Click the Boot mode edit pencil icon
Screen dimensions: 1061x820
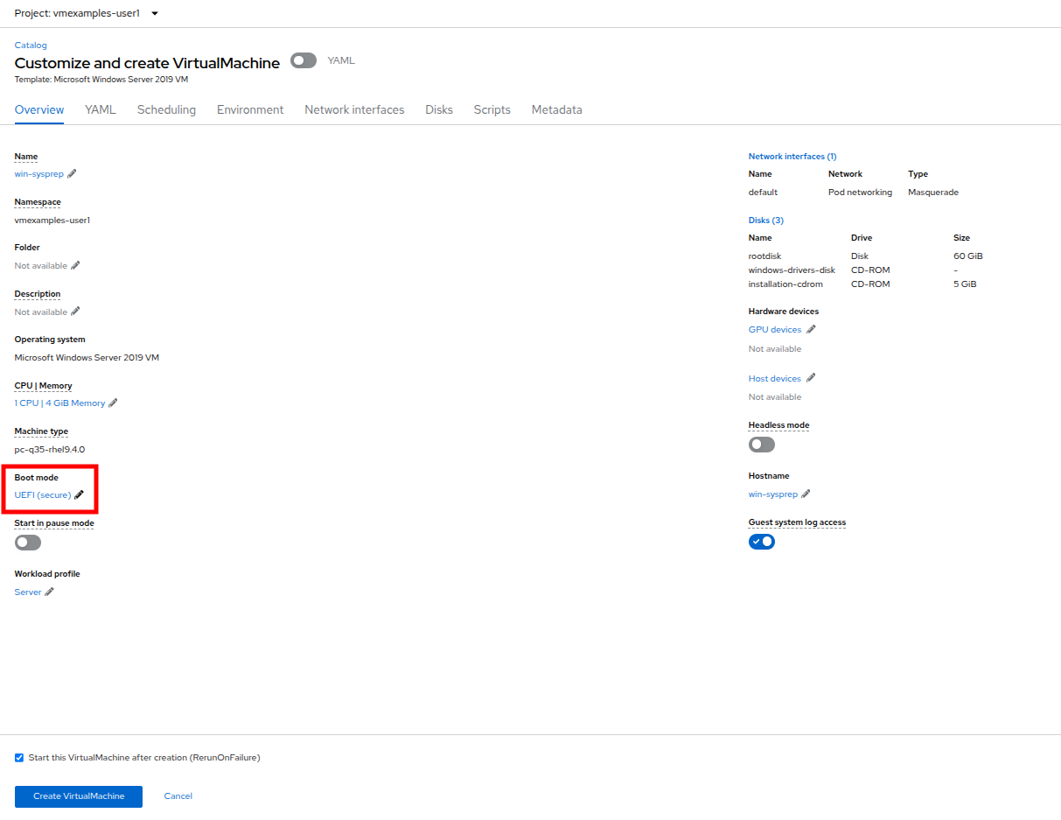[x=80, y=495]
